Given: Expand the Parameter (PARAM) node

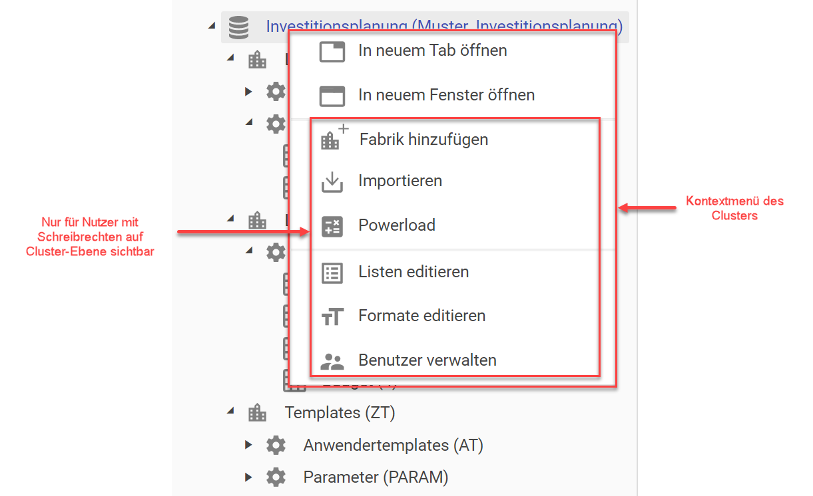Looking at the screenshot, I should tap(248, 477).
